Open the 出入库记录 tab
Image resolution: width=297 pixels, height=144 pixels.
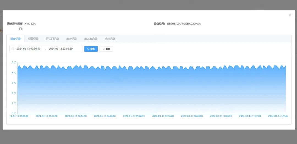click(91, 39)
